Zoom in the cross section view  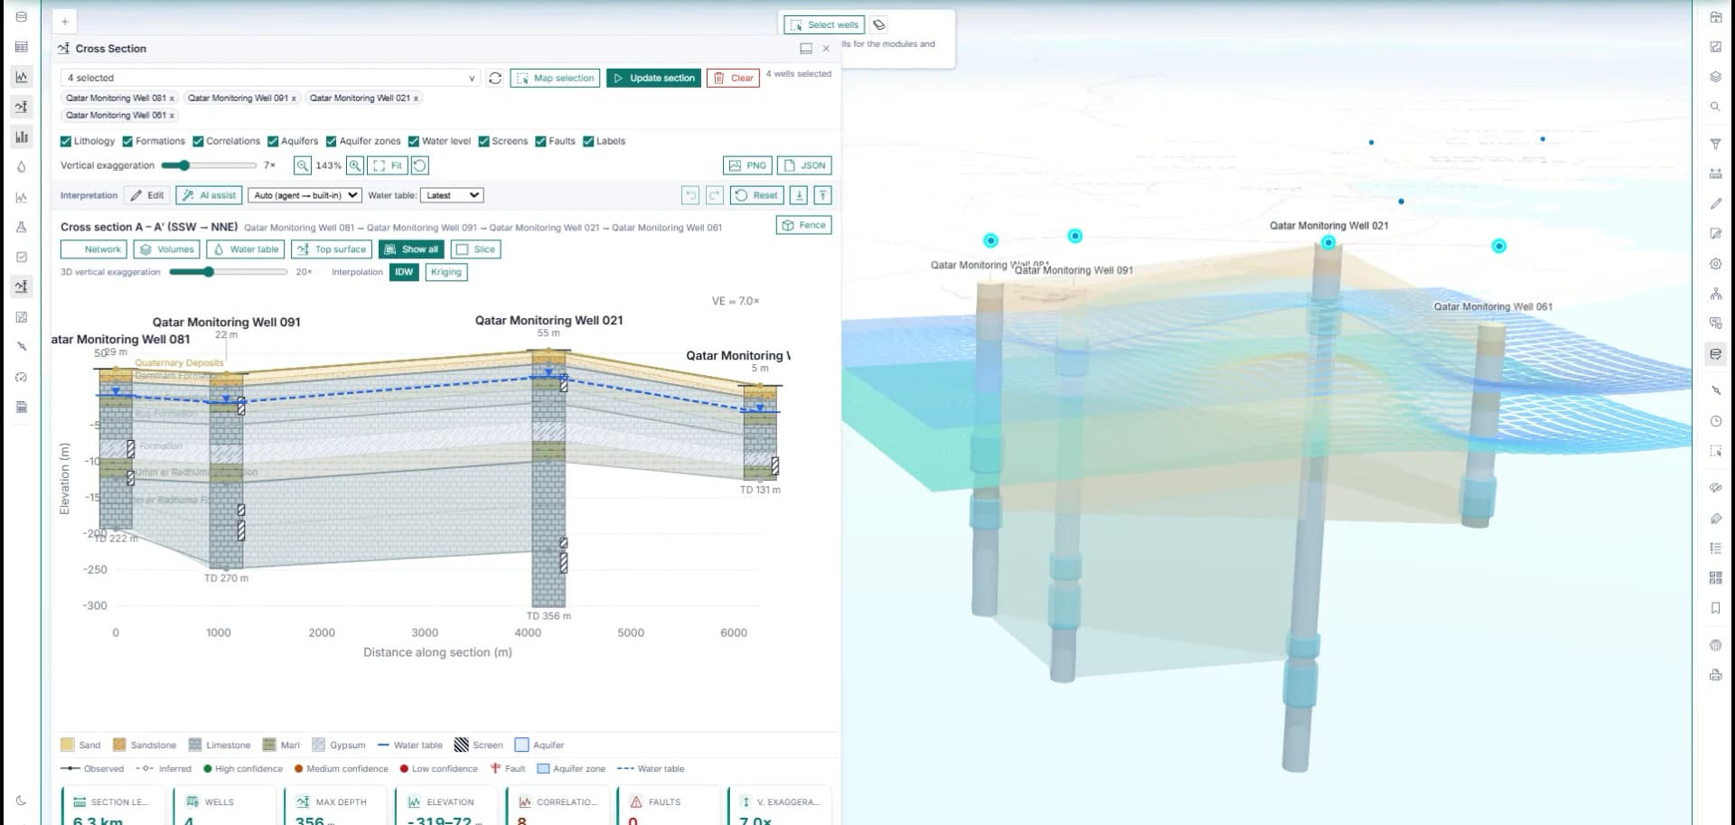(x=355, y=165)
